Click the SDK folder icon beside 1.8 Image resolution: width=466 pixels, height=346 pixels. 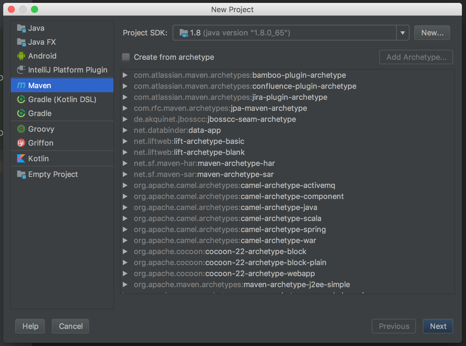(184, 33)
